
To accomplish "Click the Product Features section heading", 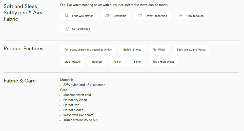I will tap(24, 49).
